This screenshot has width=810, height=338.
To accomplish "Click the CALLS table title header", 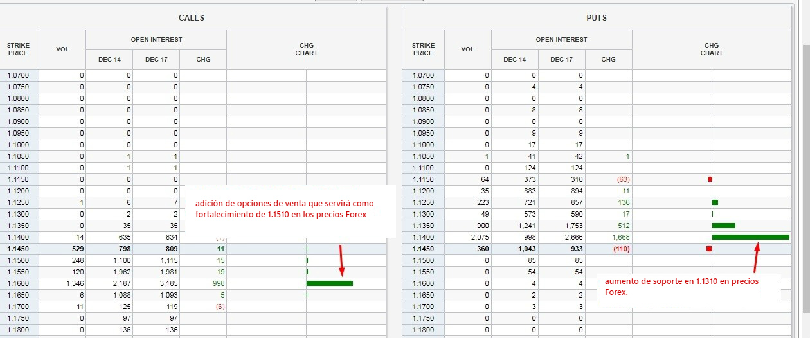I will [x=191, y=18].
